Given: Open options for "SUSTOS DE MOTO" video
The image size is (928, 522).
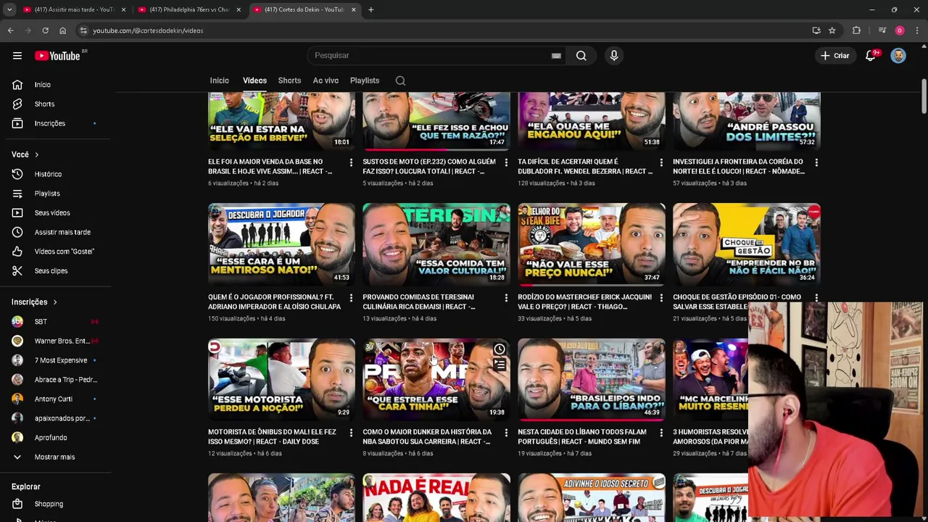Looking at the screenshot, I should (506, 162).
